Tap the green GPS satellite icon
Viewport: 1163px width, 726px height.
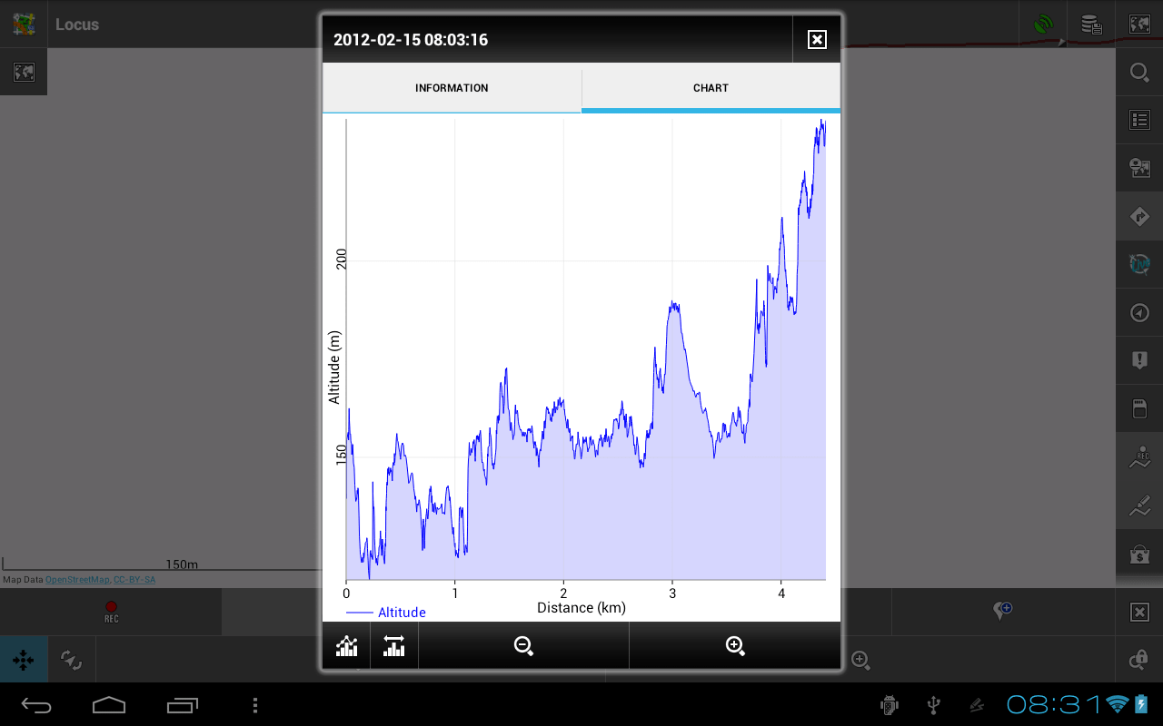click(x=1043, y=25)
